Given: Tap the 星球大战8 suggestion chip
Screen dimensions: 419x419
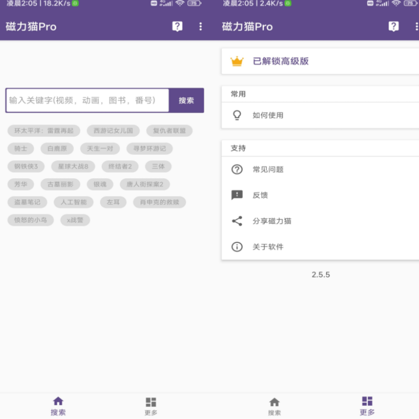Looking at the screenshot, I should point(73,167).
